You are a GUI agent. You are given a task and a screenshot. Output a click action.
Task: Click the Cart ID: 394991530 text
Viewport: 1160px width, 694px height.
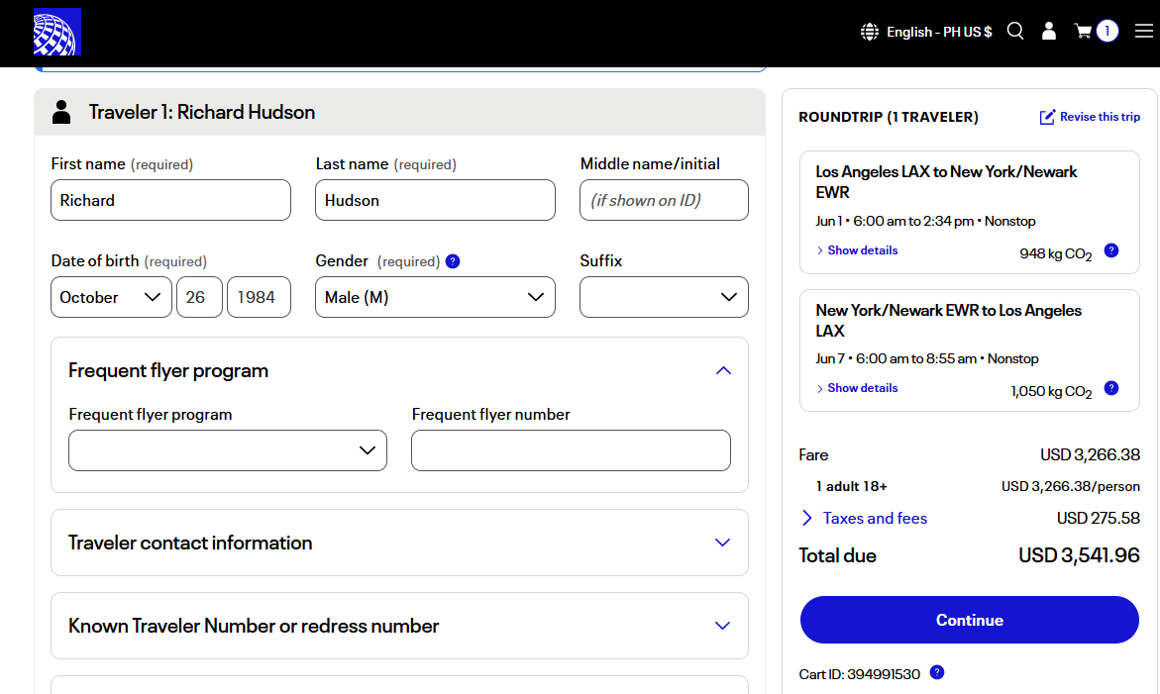coord(860,674)
